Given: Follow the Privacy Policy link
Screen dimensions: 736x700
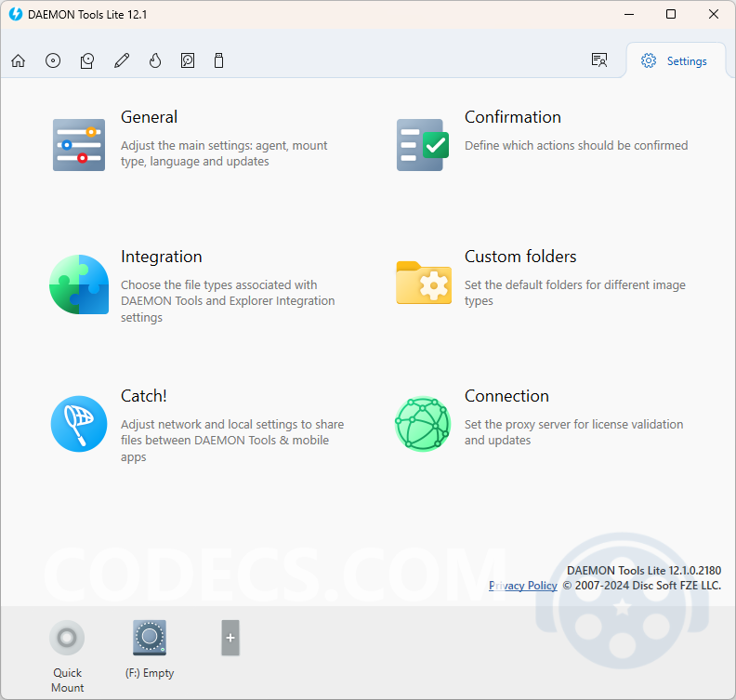Looking at the screenshot, I should coord(523,586).
